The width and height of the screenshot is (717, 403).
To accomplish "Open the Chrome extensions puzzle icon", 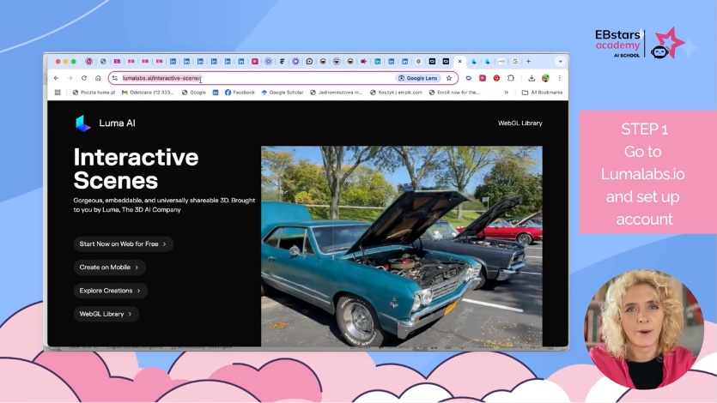I will point(511,78).
